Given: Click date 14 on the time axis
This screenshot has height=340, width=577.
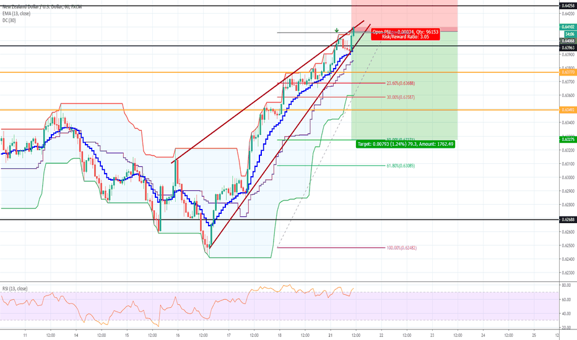Looking at the screenshot, I should 76,335.
